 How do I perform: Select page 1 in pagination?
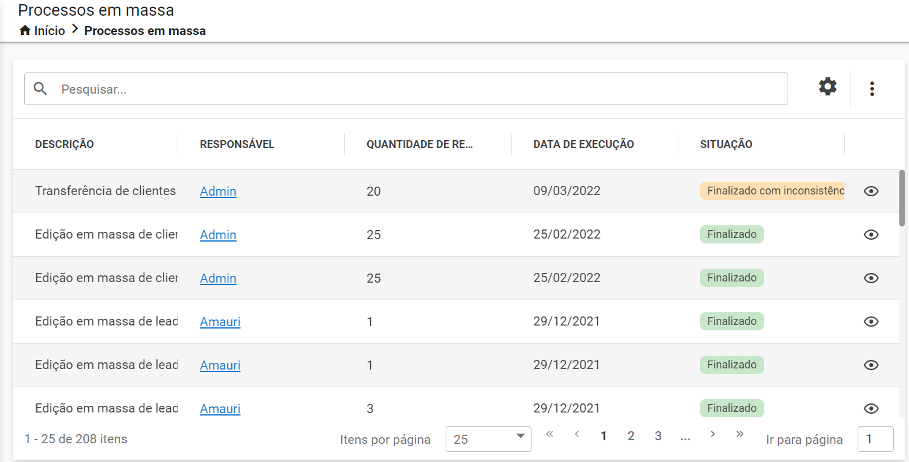tap(603, 436)
